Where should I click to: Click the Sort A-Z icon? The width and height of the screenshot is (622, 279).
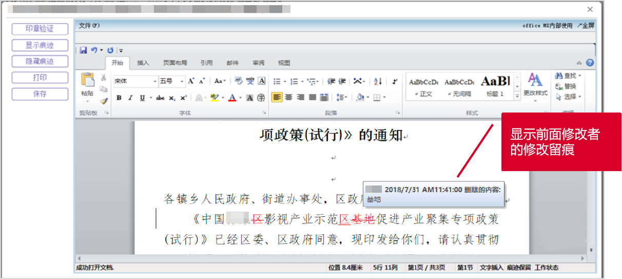pyautogui.click(x=378, y=81)
